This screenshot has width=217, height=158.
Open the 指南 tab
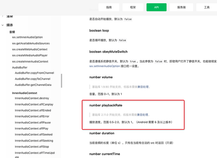click(109, 7)
